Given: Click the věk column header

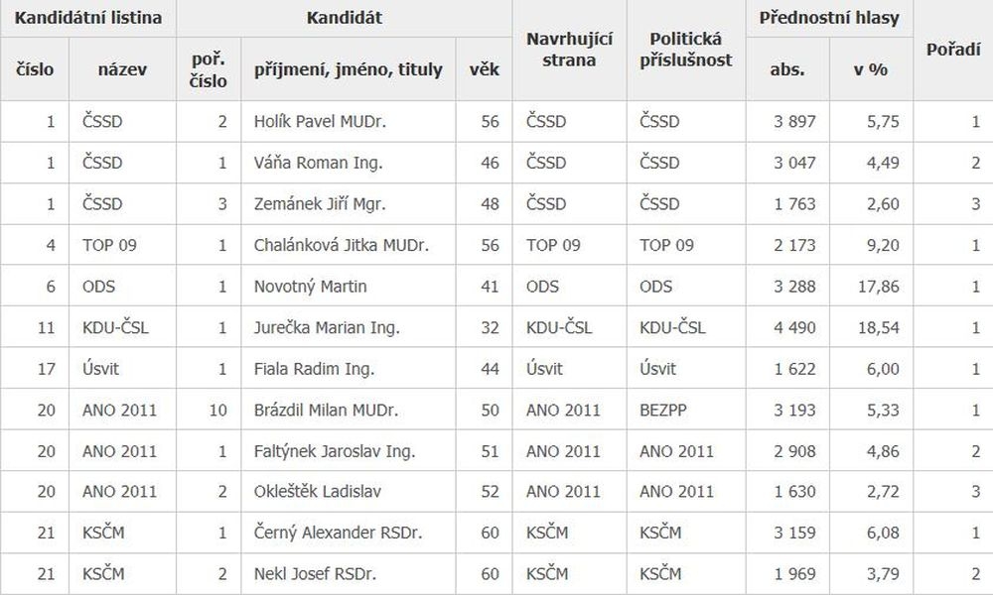Looking at the screenshot, I should 484,69.
